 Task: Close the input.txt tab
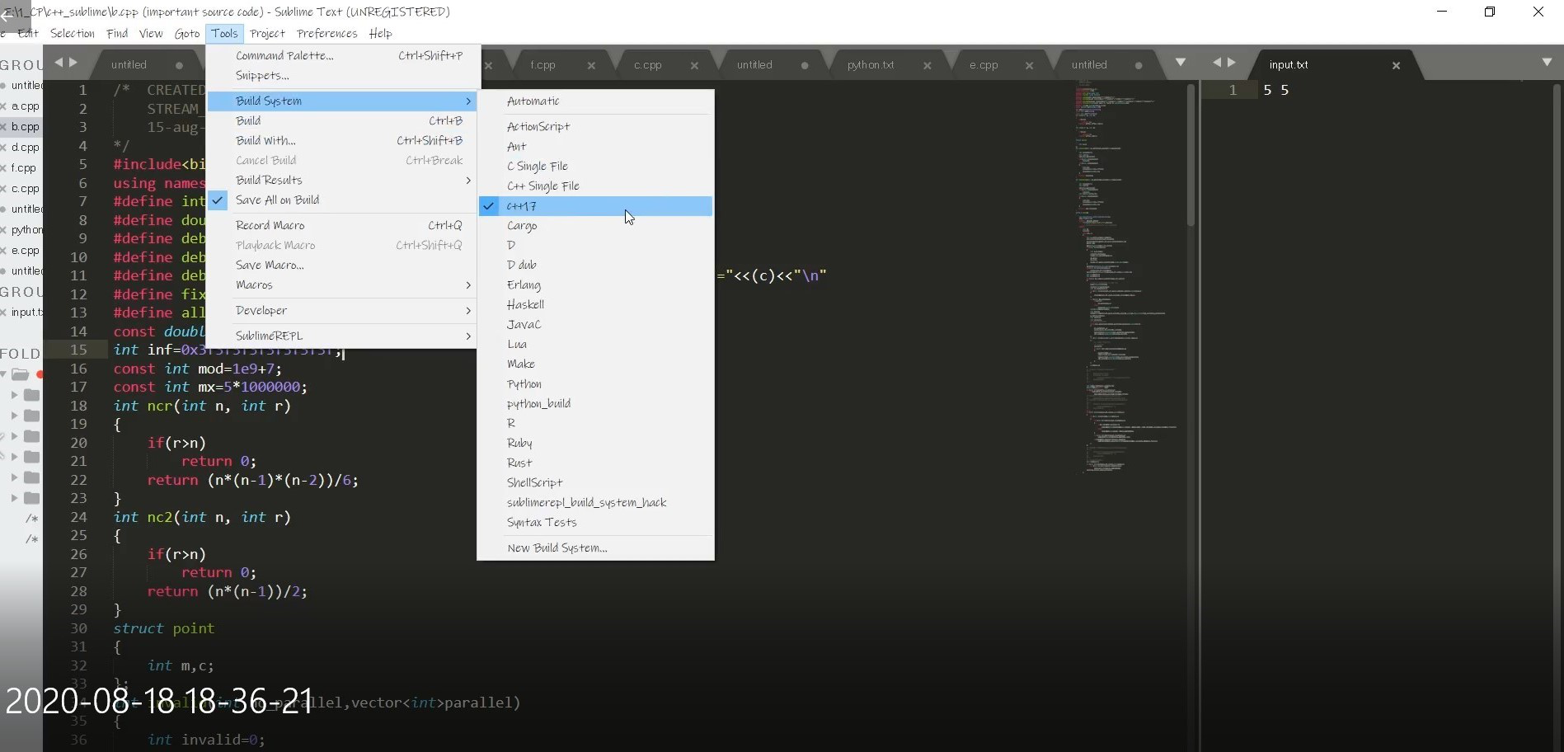pyautogui.click(x=1396, y=65)
